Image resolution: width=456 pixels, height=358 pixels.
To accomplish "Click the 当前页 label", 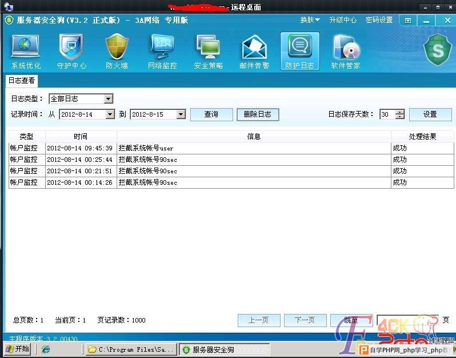I will tap(70, 320).
